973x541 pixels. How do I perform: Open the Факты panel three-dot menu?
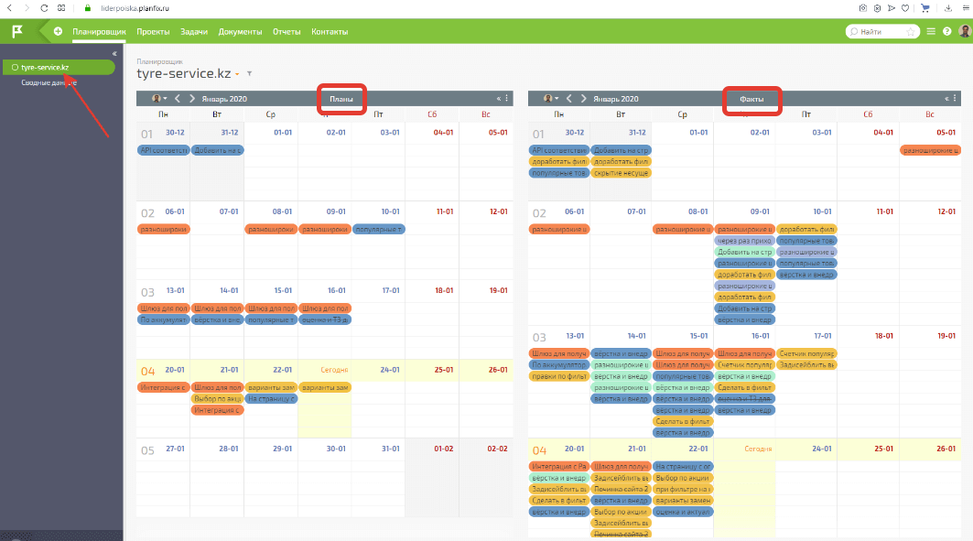coord(955,99)
